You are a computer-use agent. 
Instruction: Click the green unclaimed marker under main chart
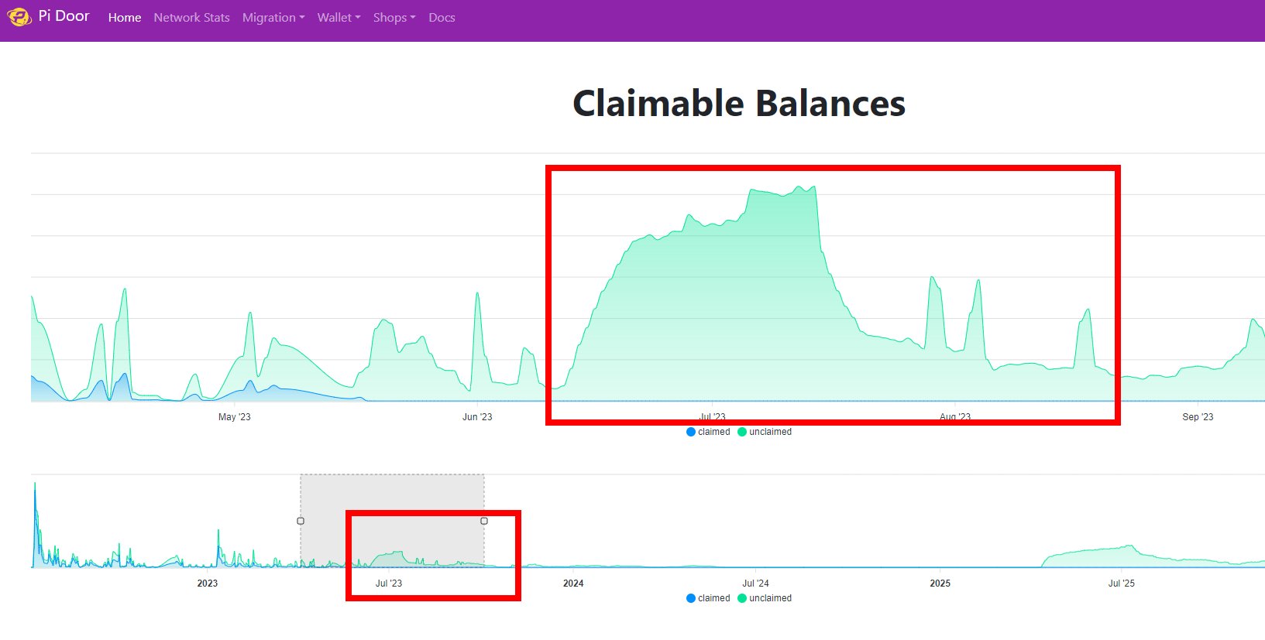tap(742, 432)
